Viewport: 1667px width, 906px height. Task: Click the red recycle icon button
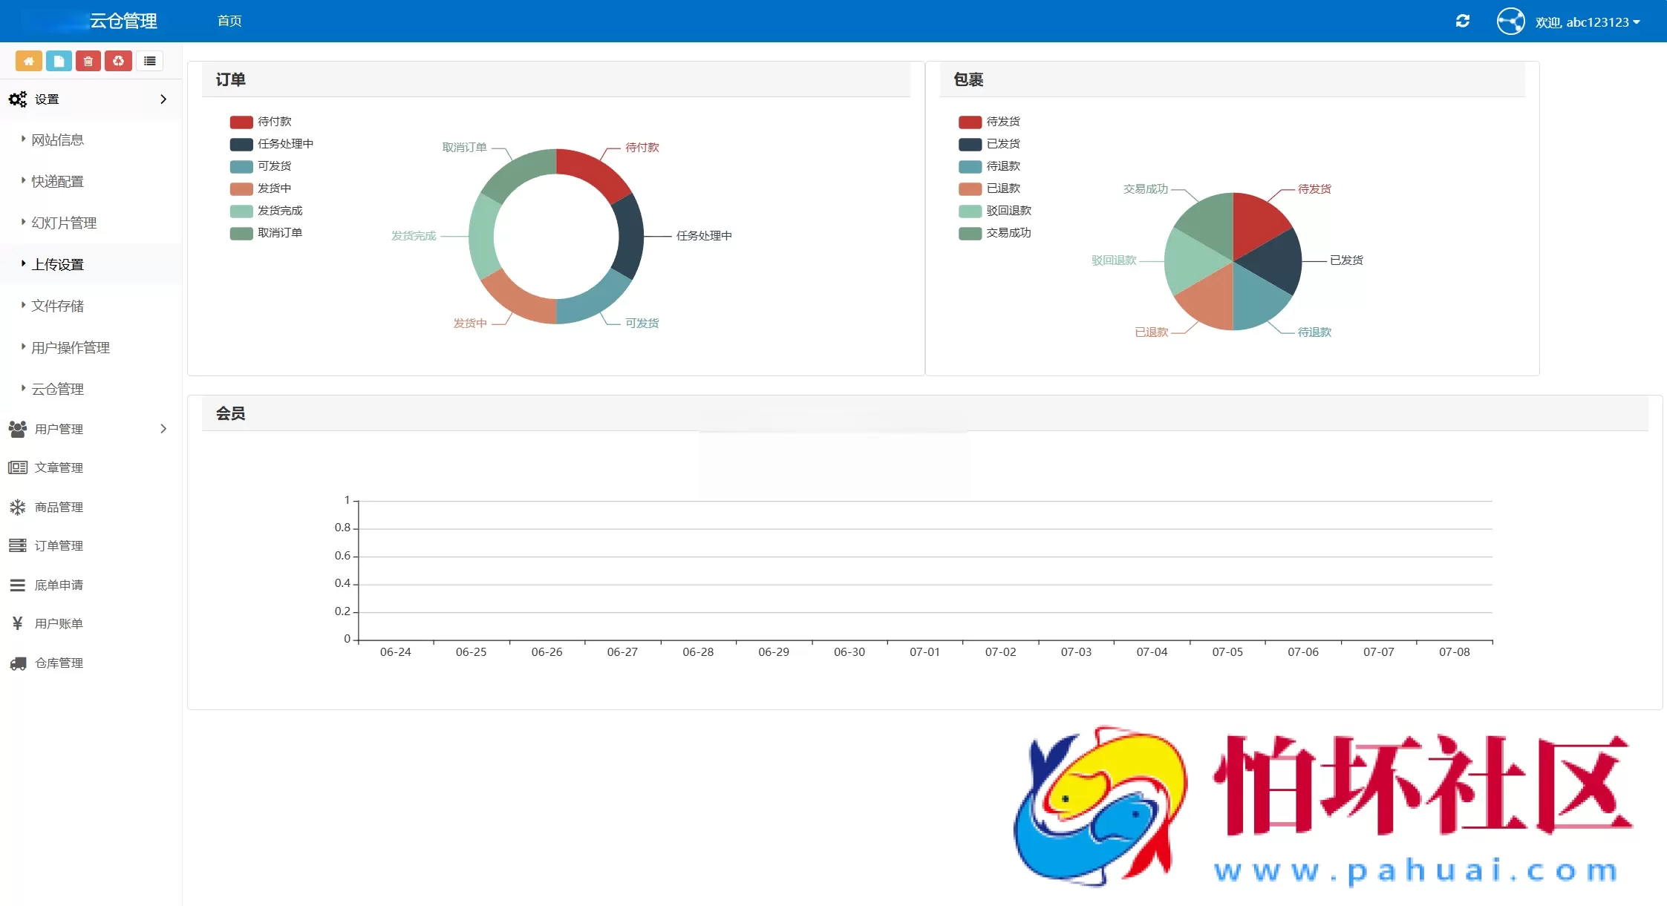118,61
